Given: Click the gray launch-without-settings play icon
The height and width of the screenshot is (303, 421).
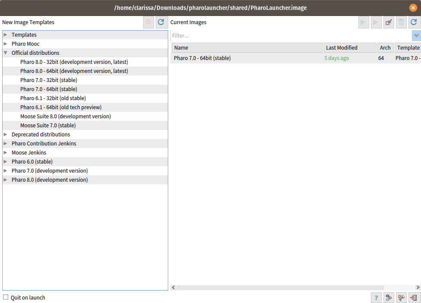Looking at the screenshot, I should (376, 22).
